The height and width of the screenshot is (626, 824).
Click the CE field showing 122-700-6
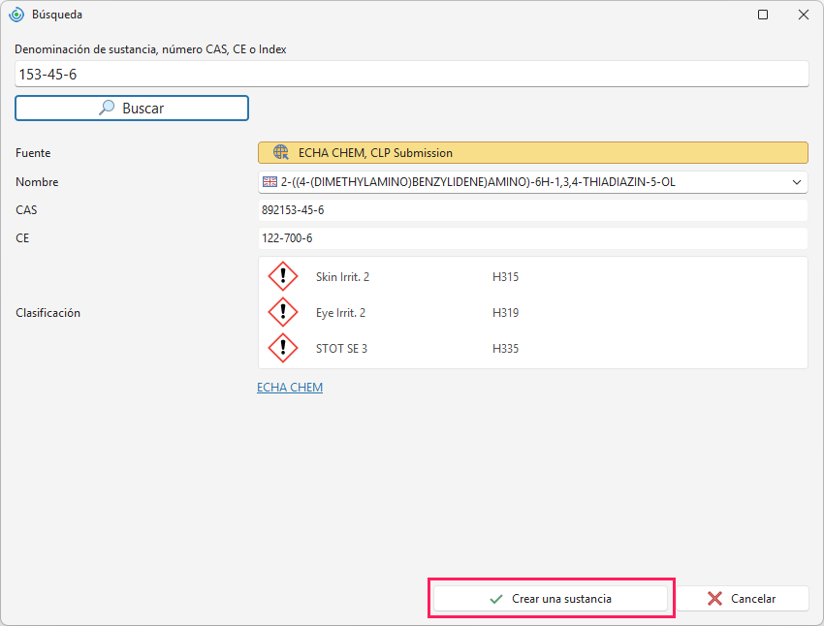pyautogui.click(x=533, y=238)
